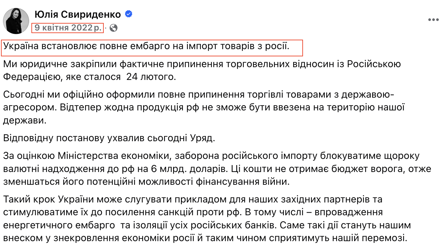Open the post date 9 квітня 2022 р.
Image resolution: width=445 pixels, height=249 pixels.
tap(68, 28)
